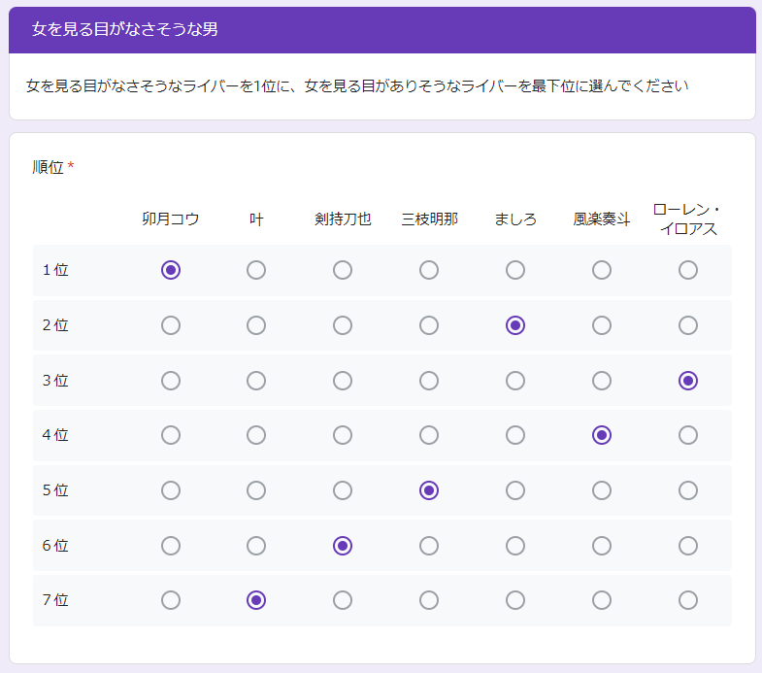
Task: Set 三枝明那 to 5位
Action: tap(429, 490)
